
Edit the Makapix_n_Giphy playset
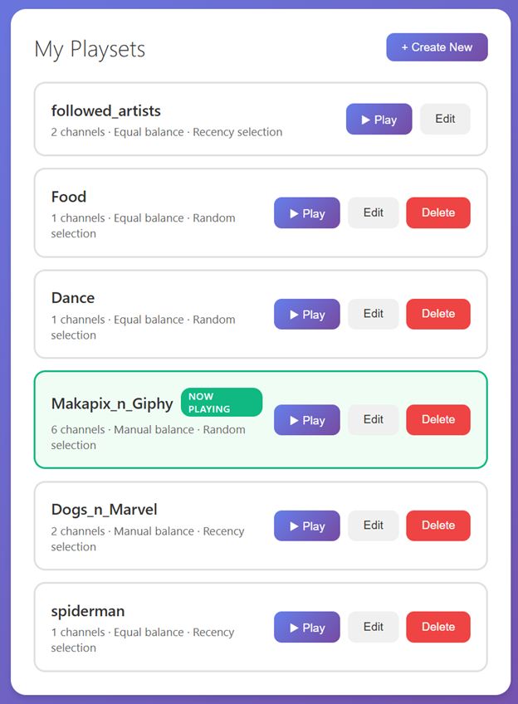pos(373,420)
